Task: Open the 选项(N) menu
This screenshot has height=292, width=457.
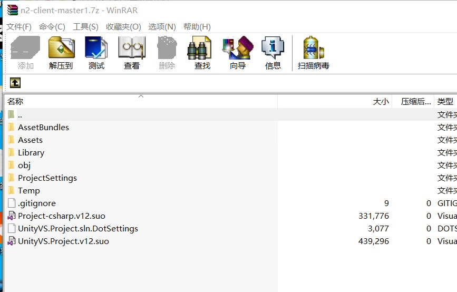Action: [162, 27]
